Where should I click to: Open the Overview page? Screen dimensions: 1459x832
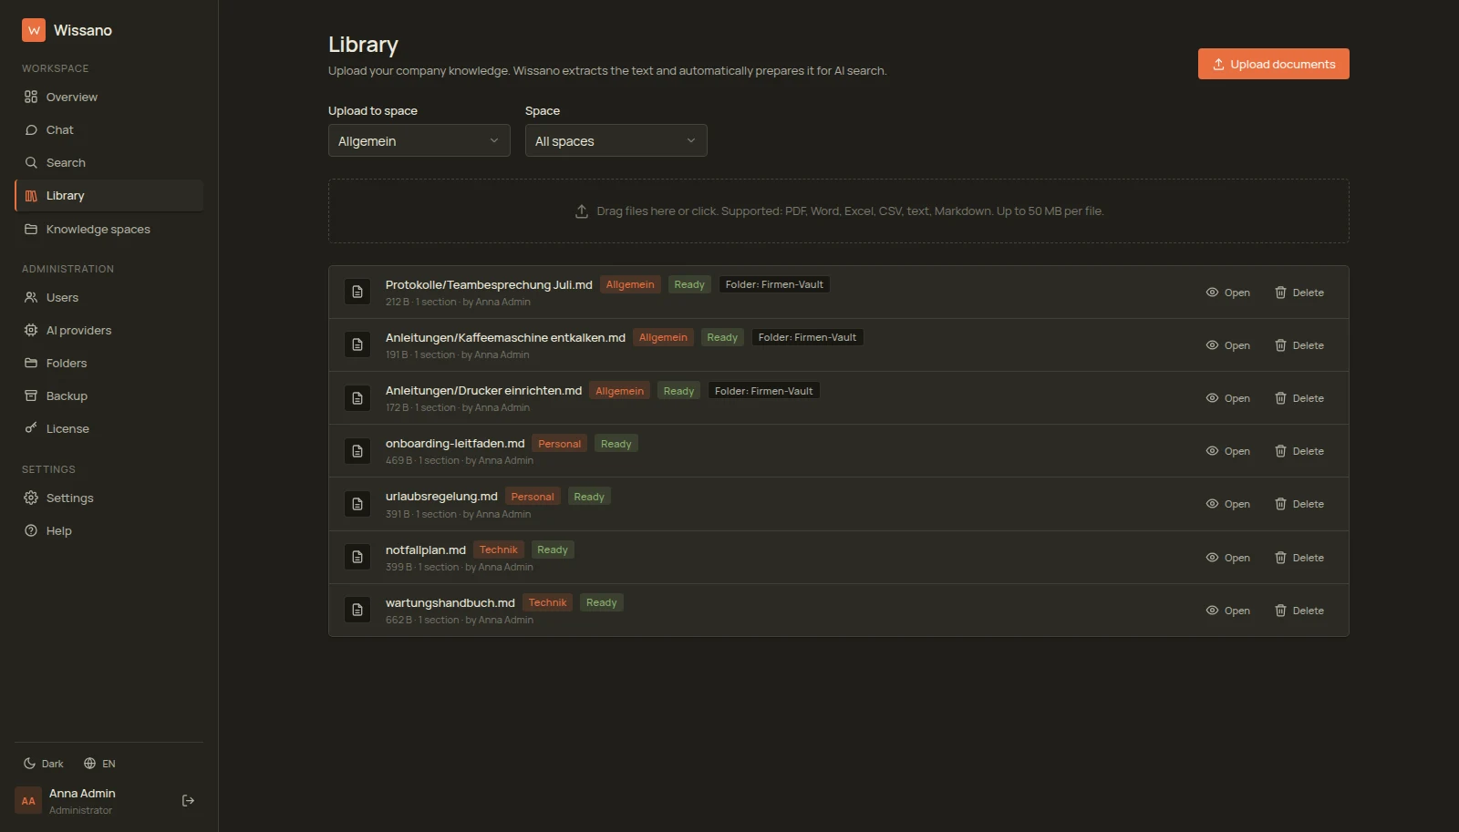click(x=109, y=97)
